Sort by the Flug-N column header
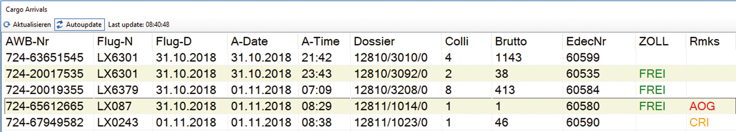 pyautogui.click(x=115, y=41)
